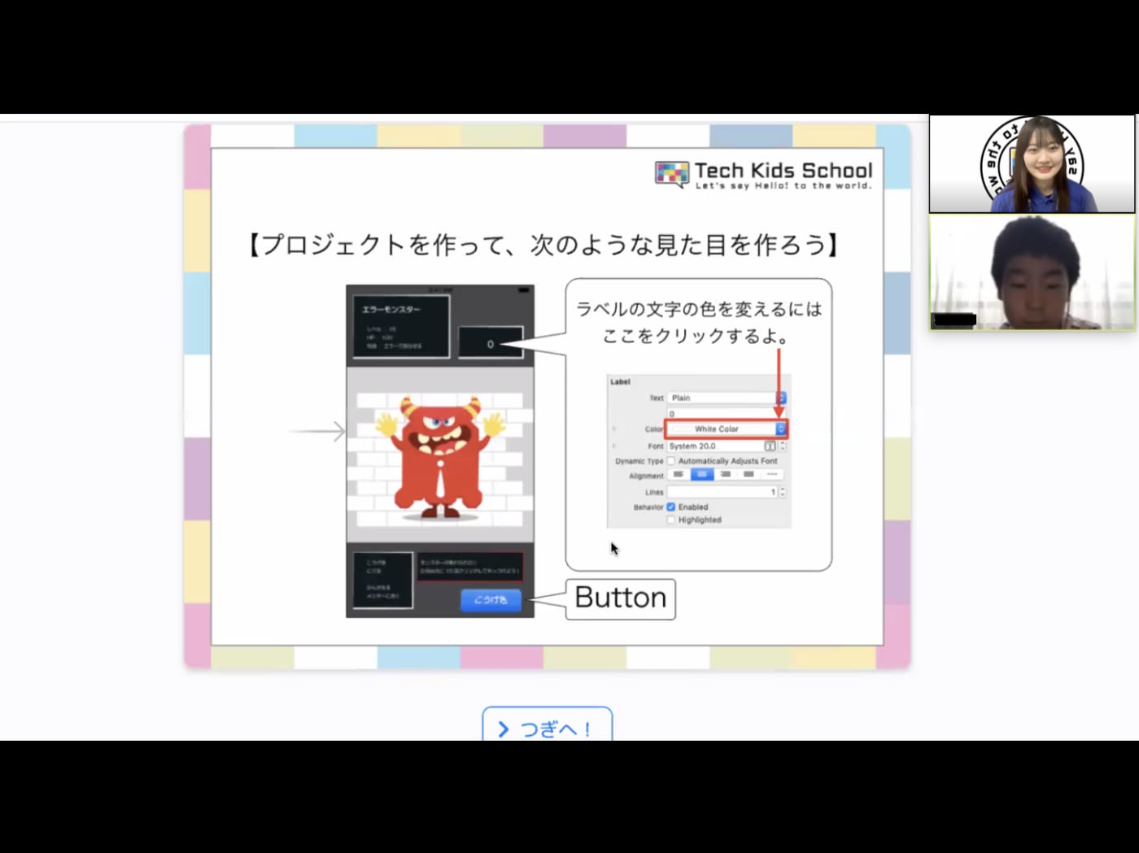Select left text alignment icon

679,475
